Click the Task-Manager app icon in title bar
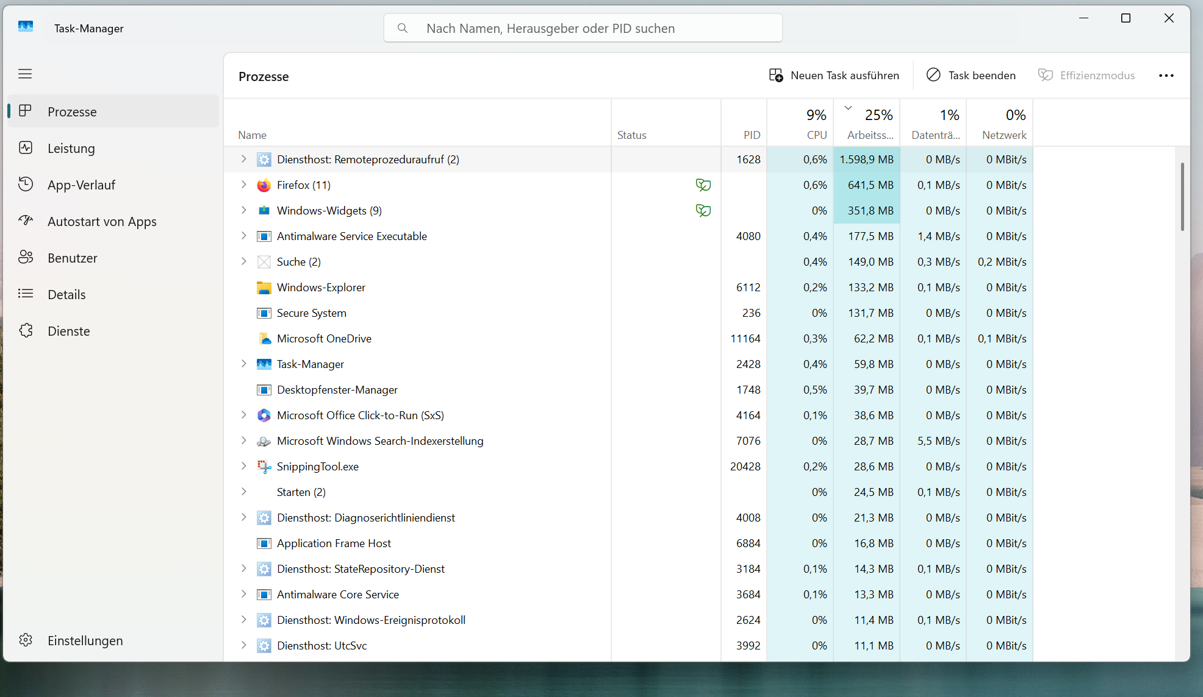 tap(26, 26)
